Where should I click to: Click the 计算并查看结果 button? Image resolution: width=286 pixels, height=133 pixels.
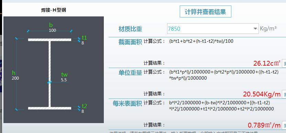click(205, 11)
